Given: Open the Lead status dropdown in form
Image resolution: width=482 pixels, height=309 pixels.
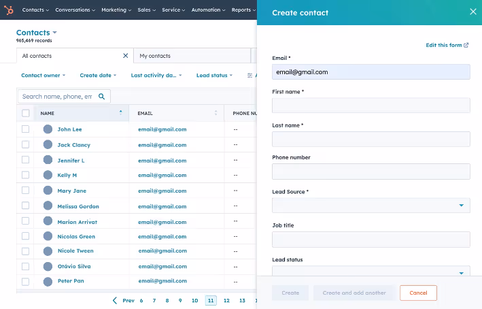Looking at the screenshot, I should pos(371,271).
